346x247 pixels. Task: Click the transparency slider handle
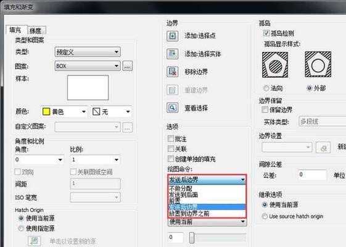(192, 238)
